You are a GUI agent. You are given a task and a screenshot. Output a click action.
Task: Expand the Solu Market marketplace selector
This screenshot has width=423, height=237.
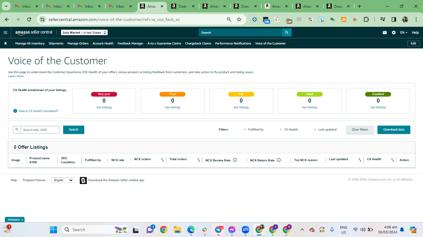tap(84, 32)
